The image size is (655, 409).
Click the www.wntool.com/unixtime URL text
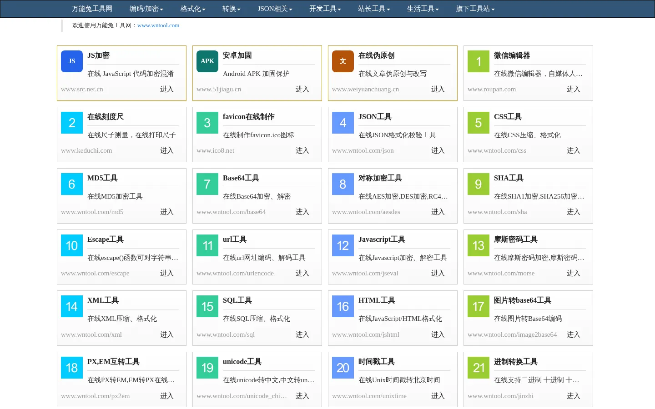[x=369, y=396]
